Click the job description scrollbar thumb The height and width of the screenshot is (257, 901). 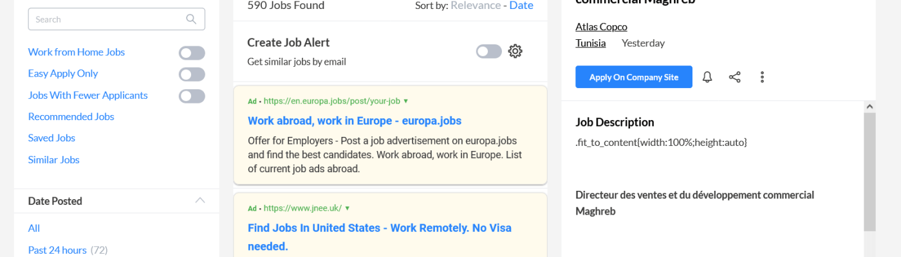tap(869, 170)
